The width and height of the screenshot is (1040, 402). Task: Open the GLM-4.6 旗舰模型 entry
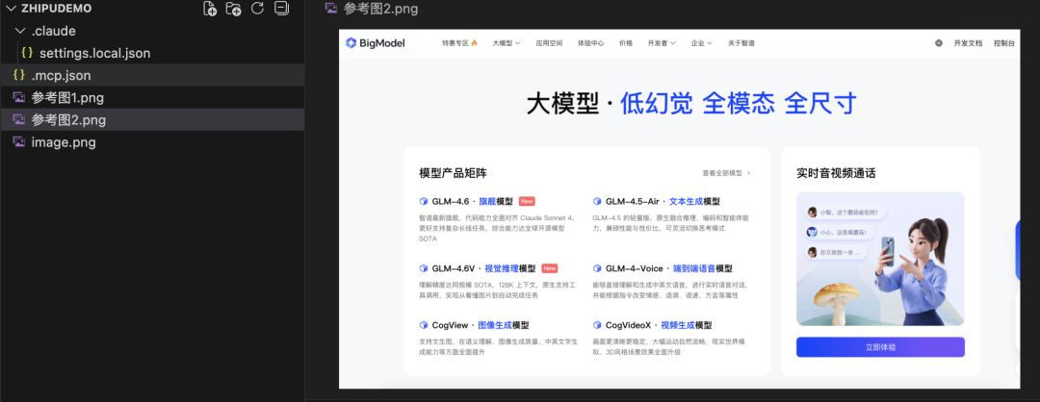tap(472, 201)
